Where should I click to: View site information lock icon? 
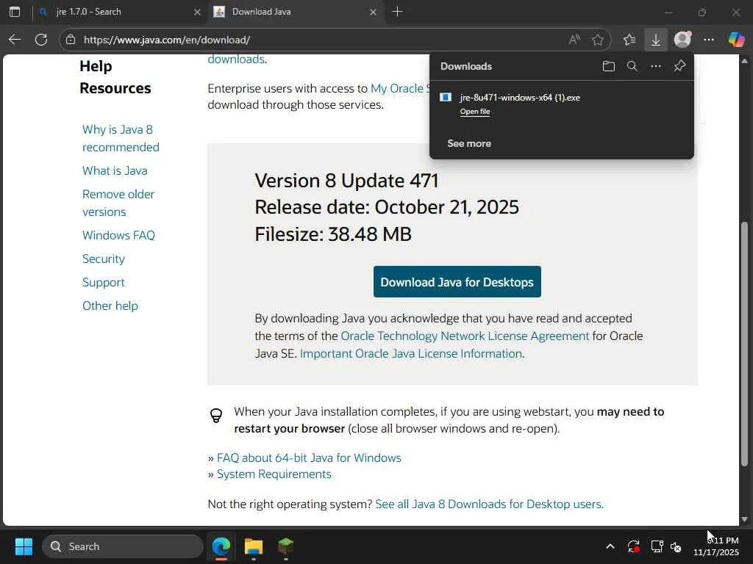[71, 40]
